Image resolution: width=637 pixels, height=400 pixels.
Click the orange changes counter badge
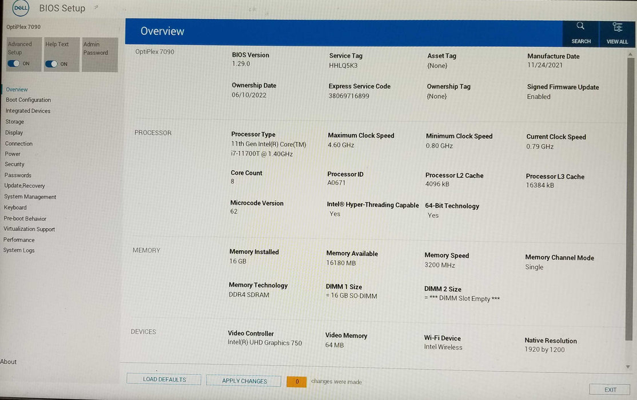pos(297,382)
